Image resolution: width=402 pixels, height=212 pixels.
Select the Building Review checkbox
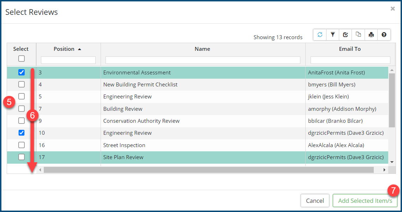(22, 109)
